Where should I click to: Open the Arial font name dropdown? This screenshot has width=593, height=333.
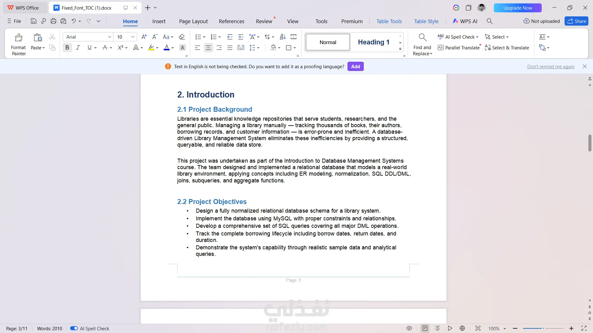pyautogui.click(x=109, y=37)
